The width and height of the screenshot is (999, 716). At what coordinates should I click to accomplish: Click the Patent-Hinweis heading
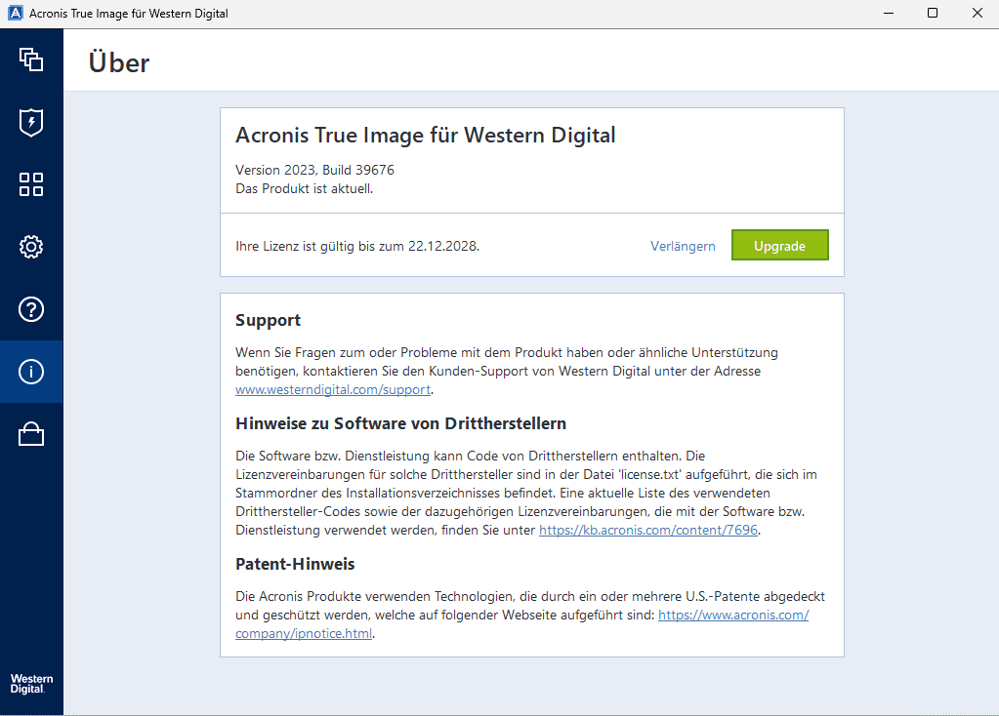point(295,564)
